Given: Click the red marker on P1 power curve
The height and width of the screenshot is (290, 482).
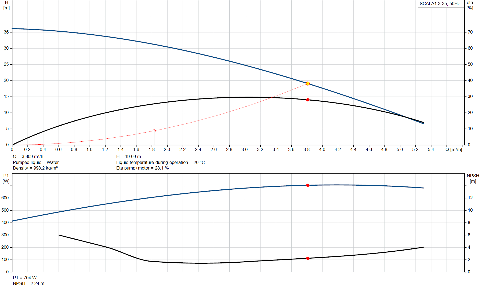Looking at the screenshot, I should point(308,185).
